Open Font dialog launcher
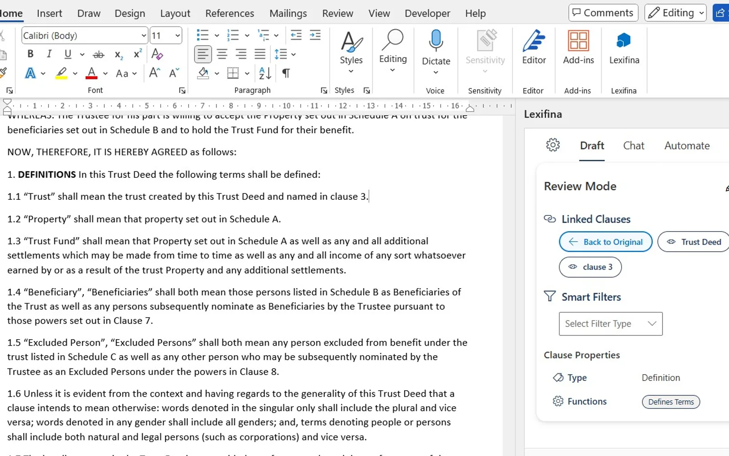This screenshot has height=456, width=729. (182, 91)
